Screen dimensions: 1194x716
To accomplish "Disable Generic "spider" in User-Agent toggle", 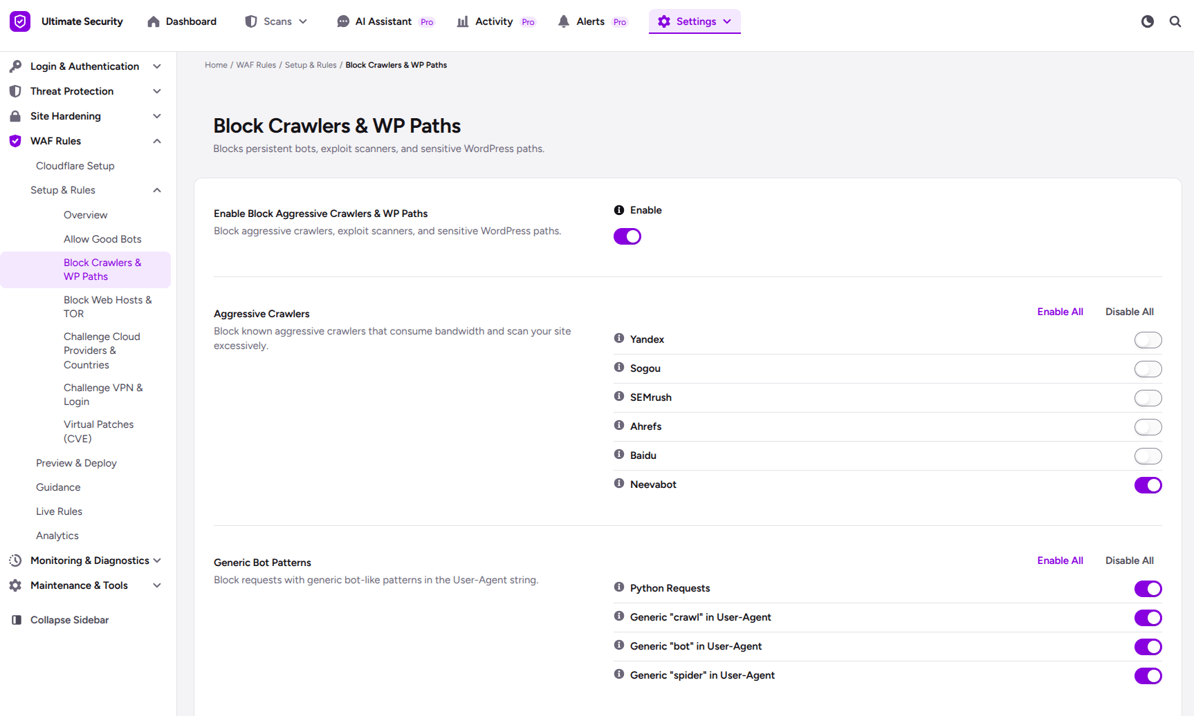I will pyautogui.click(x=1148, y=676).
